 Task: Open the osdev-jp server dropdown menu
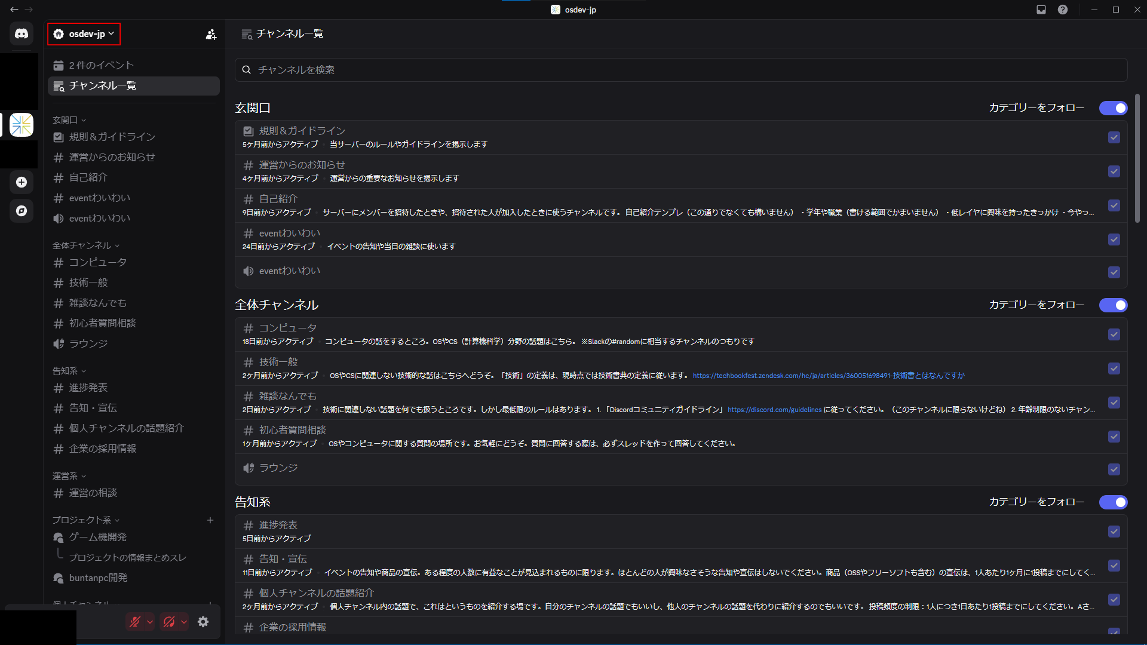(84, 34)
